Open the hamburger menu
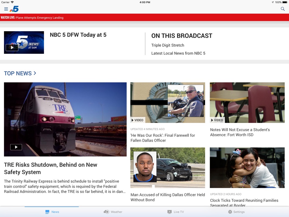Screen dimensions: 289x217 (6, 9)
